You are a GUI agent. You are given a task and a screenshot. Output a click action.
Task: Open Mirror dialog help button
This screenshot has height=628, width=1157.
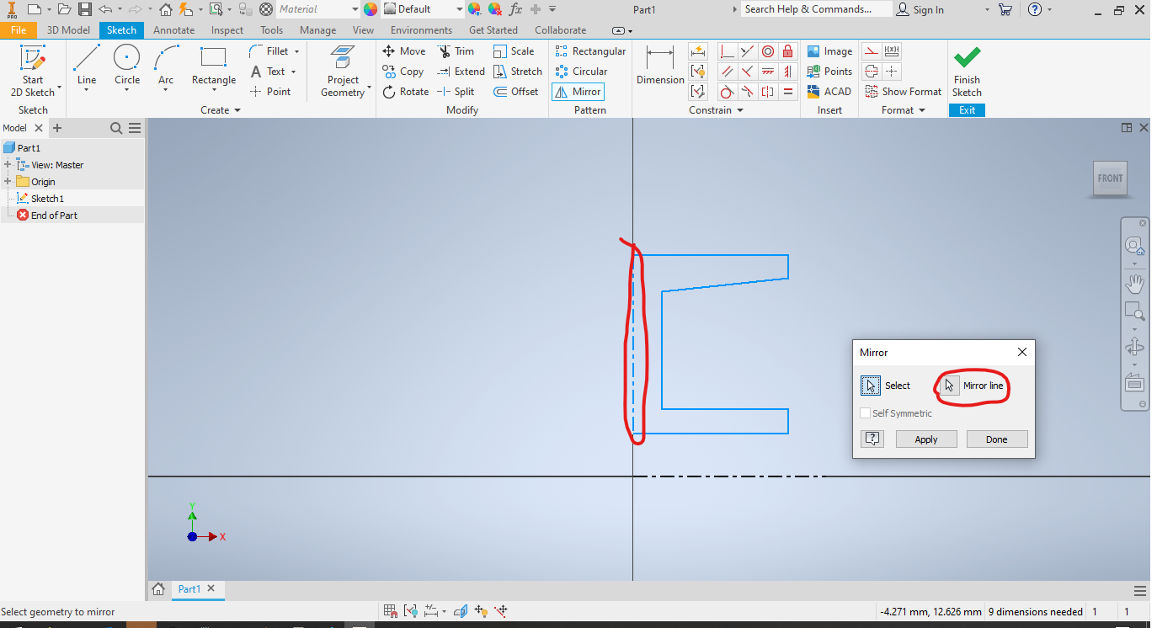point(872,439)
